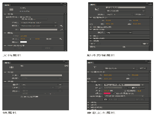This screenshot has width=157, height=117.
Task: Open the ActionScript script version dropdown
Action: (39, 26)
